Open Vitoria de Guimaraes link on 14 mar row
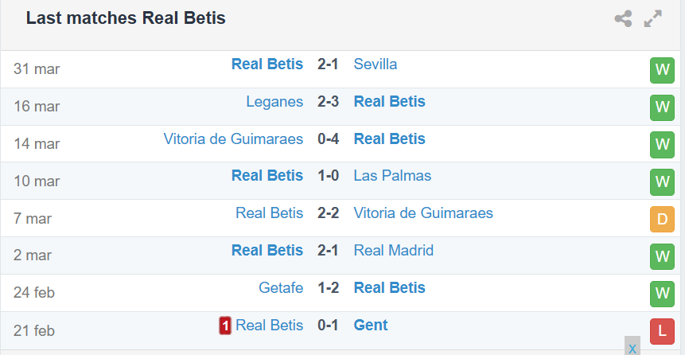Viewport: 685px width, 355px height. click(233, 139)
